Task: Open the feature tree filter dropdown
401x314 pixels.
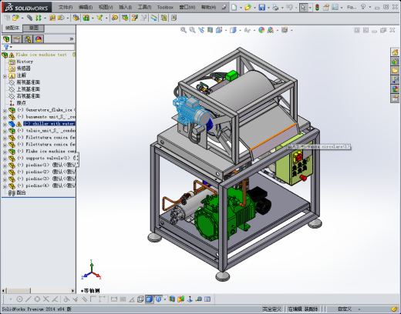Action: click(8, 47)
